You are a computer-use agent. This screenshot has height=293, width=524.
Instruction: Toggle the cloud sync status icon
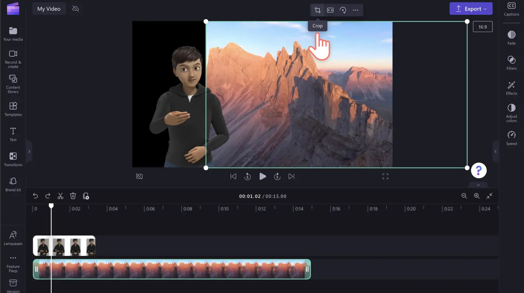pos(76,9)
